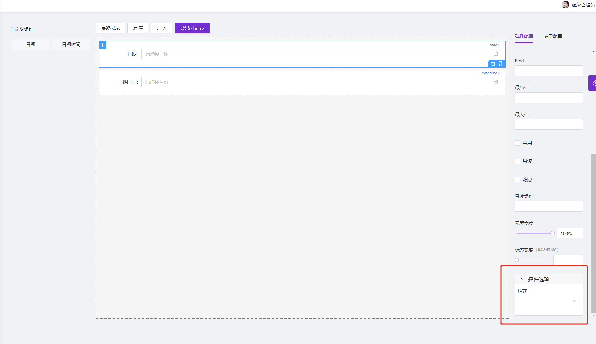Click the scroll-up arrow in the config panel
596x344 pixels.
coord(593,51)
